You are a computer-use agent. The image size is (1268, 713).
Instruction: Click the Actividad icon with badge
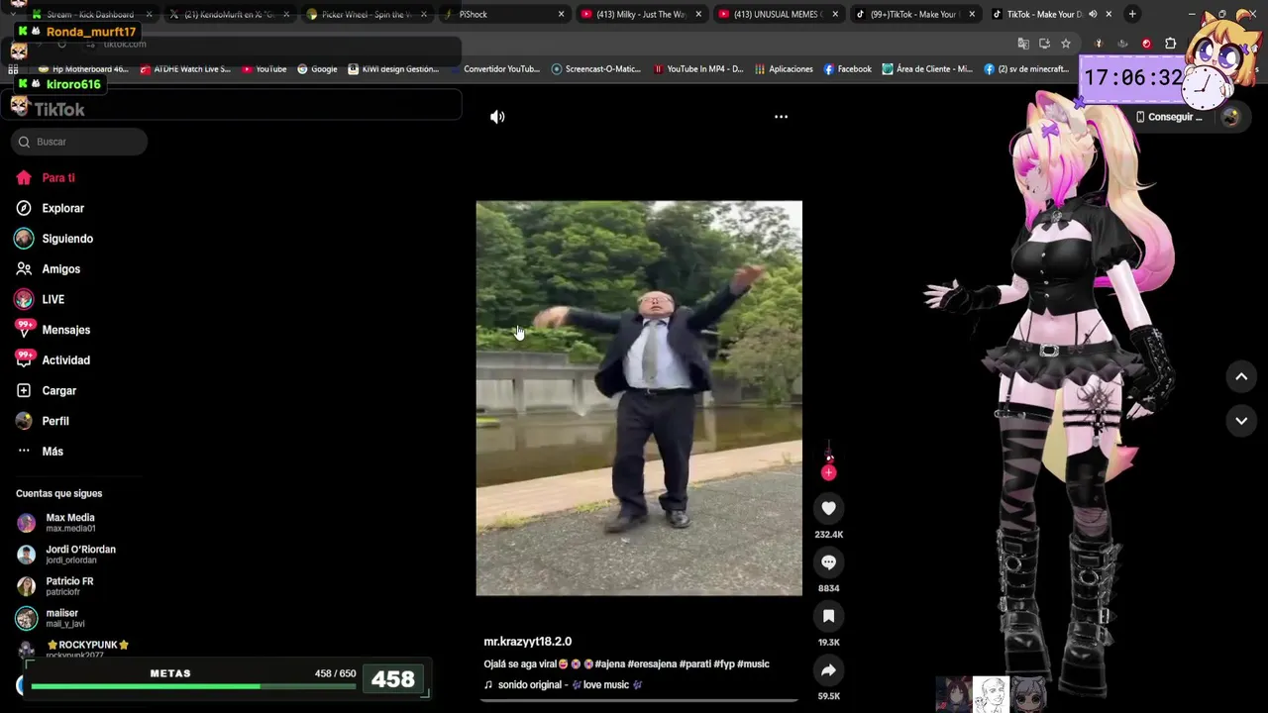[x=24, y=359]
